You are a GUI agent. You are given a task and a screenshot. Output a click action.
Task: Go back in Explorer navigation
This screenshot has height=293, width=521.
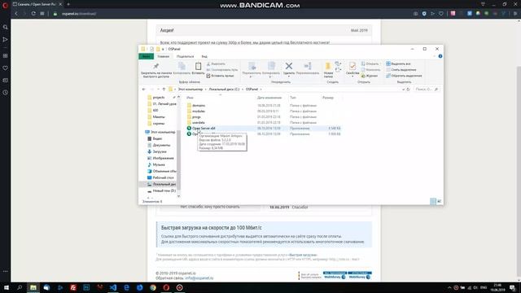pos(143,90)
